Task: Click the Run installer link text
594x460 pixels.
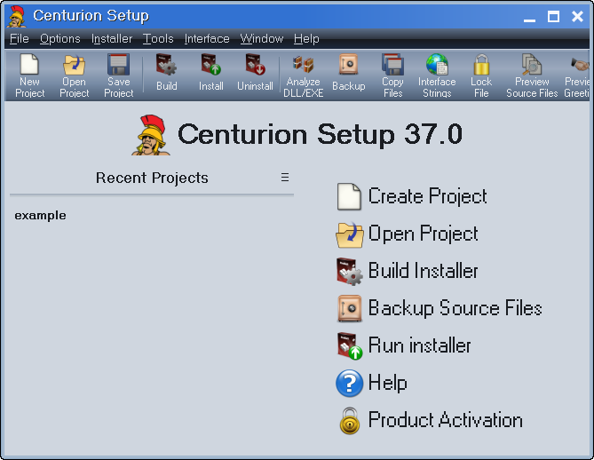Action: [419, 345]
